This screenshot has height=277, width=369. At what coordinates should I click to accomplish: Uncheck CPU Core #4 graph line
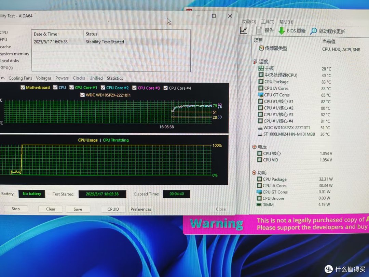[x=165, y=88]
